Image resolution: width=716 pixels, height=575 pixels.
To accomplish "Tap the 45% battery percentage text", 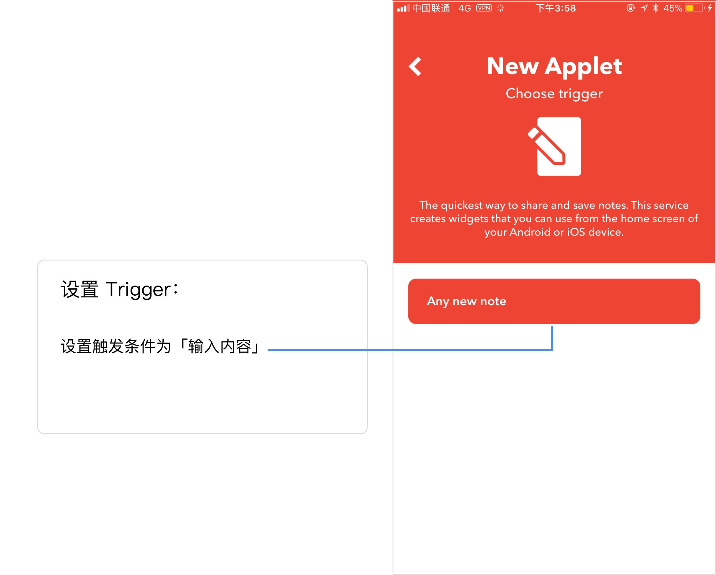I will [x=673, y=8].
